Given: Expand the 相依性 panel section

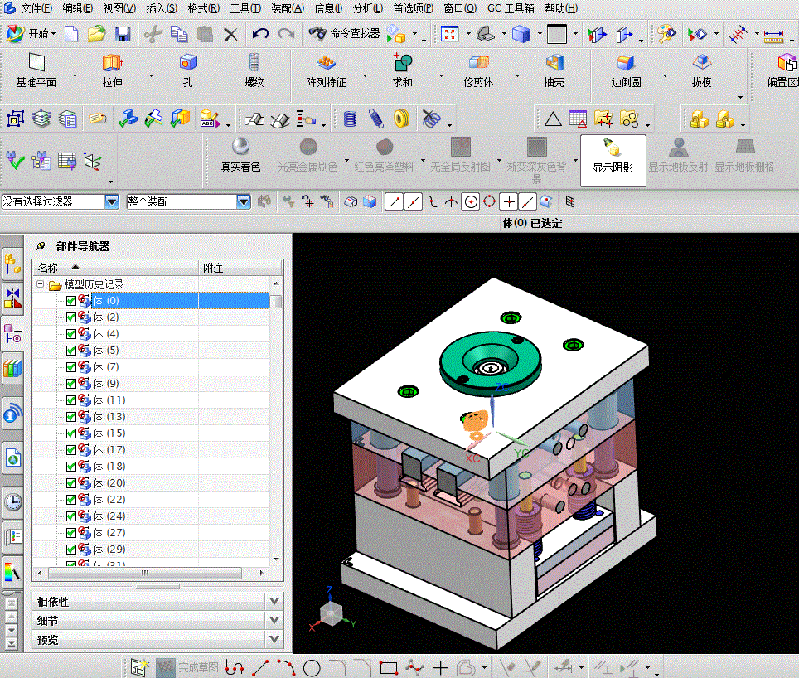Looking at the screenshot, I should pyautogui.click(x=275, y=601).
